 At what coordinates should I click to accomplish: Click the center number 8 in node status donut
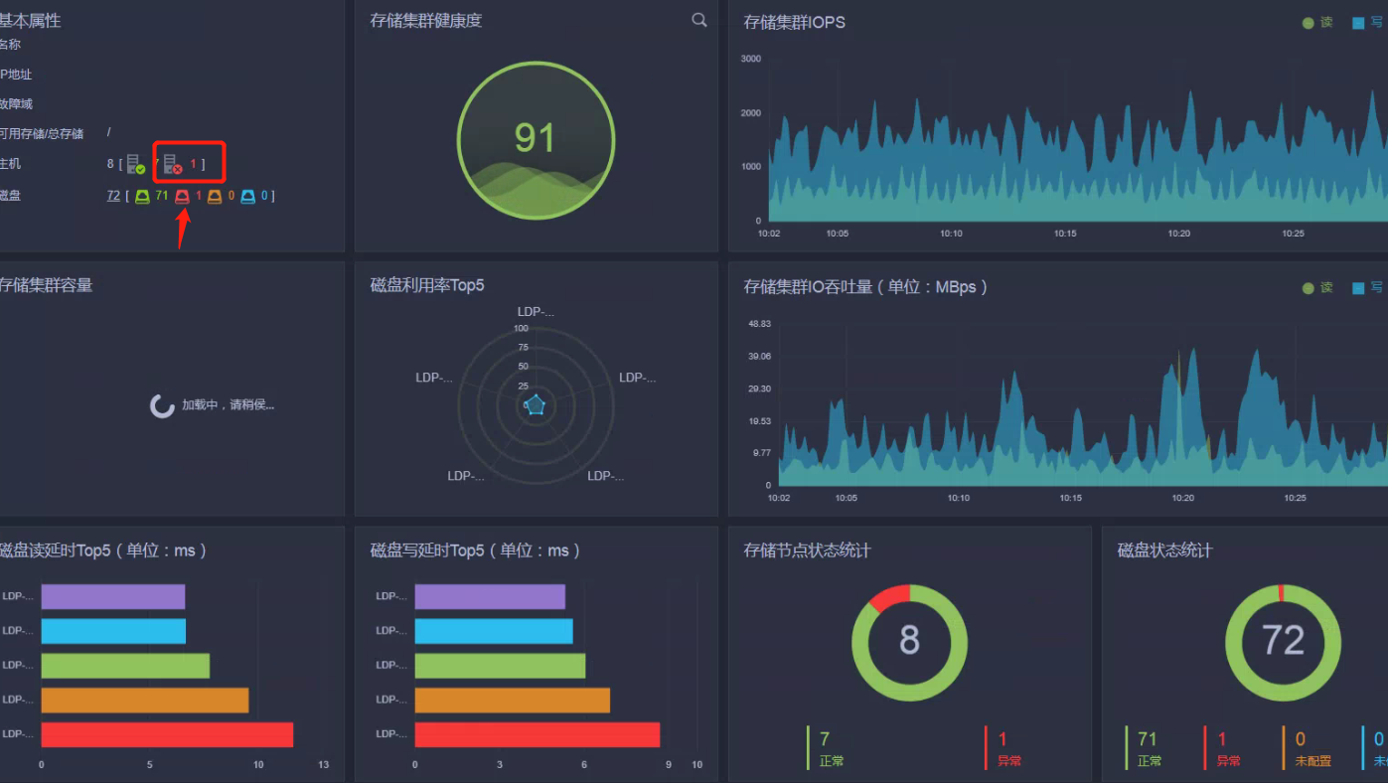click(909, 641)
